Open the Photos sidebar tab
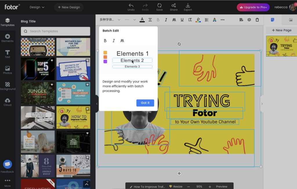Viewport: 297px width, 189px height. (x=7, y=70)
